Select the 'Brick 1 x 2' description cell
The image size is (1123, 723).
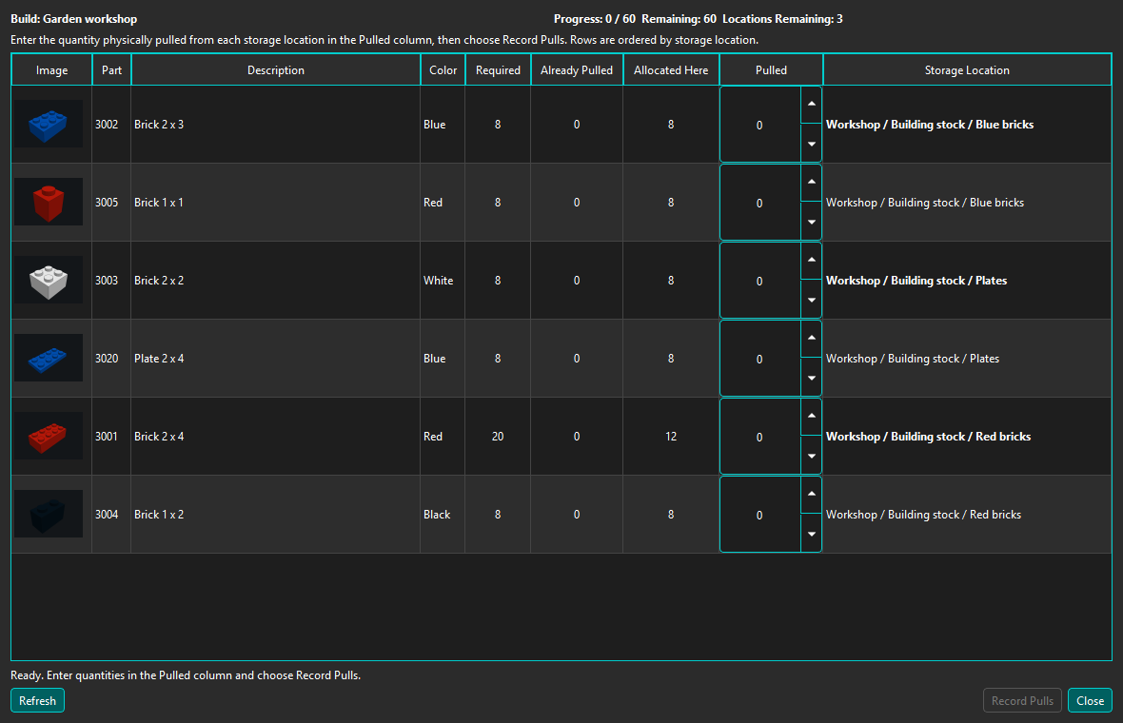[276, 515]
